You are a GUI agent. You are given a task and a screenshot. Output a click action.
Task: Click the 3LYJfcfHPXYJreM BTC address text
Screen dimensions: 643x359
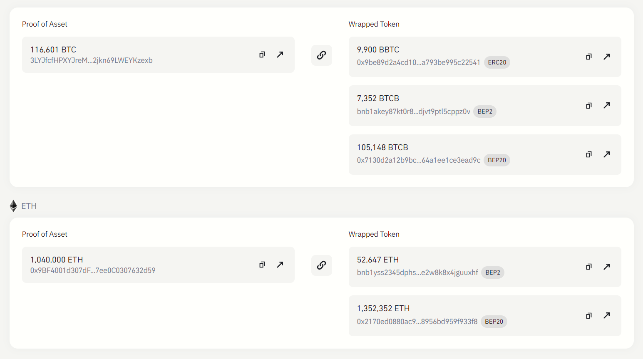pos(91,61)
